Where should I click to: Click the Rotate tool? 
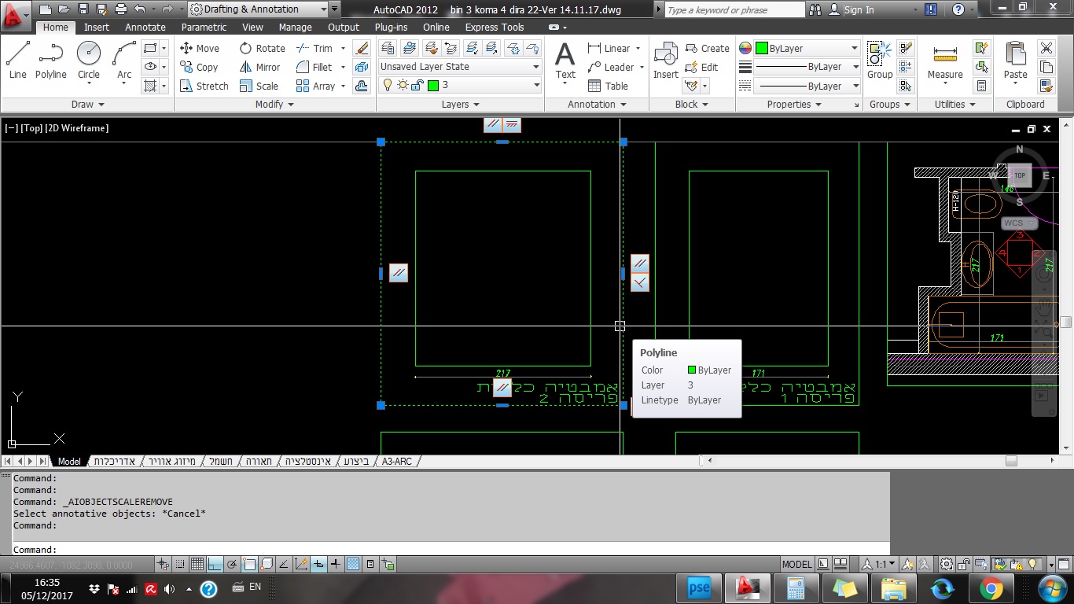[262, 48]
